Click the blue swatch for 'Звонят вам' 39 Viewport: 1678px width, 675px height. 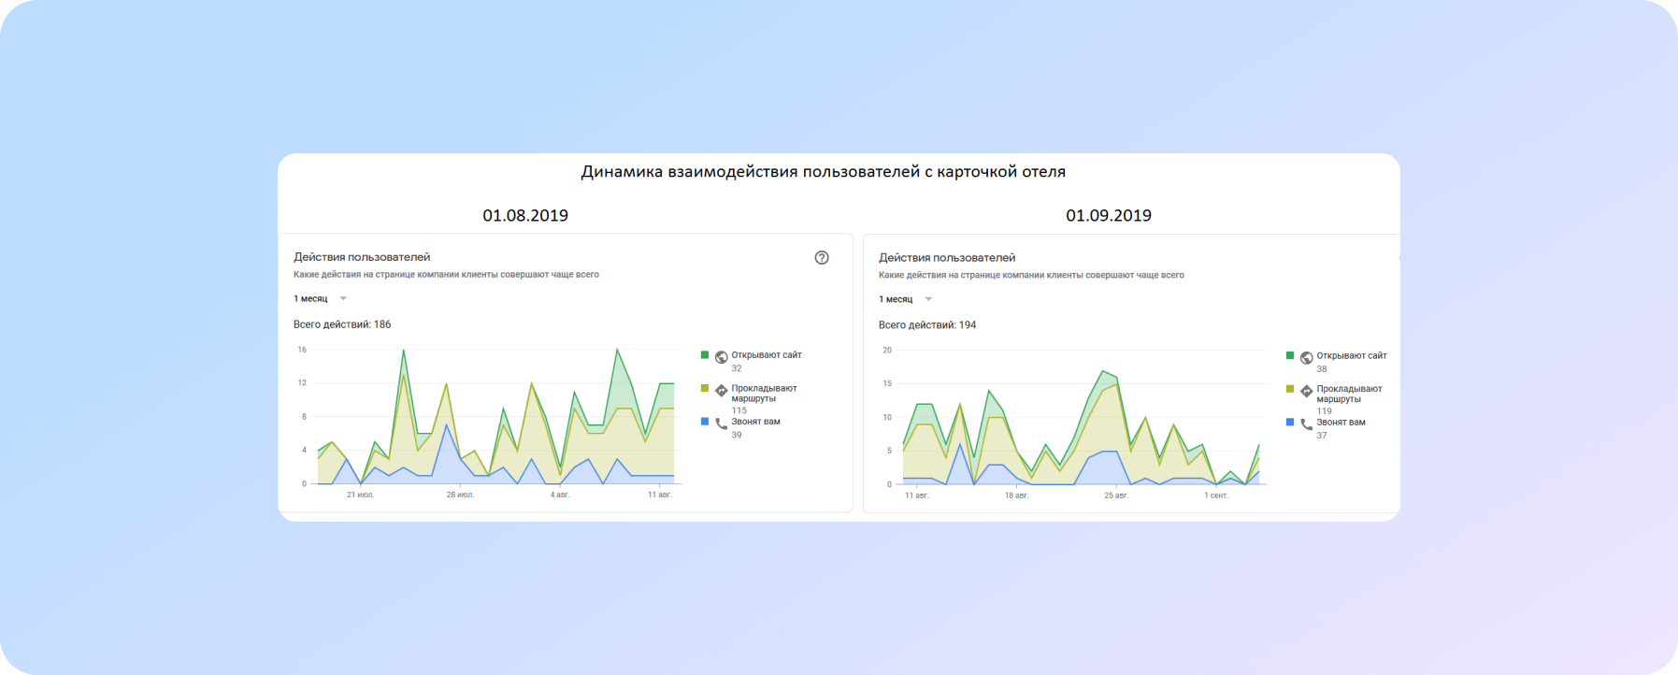point(705,422)
